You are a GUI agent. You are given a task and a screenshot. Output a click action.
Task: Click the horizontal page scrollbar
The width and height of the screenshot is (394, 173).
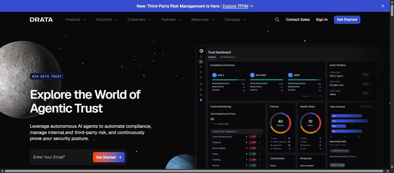pos(194,171)
